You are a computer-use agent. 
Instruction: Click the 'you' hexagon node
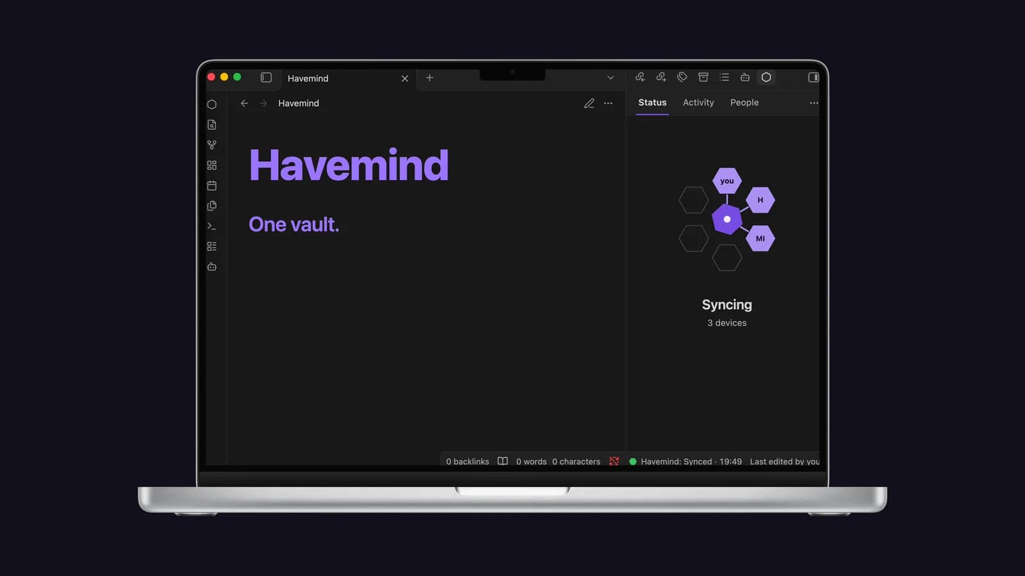[727, 181]
